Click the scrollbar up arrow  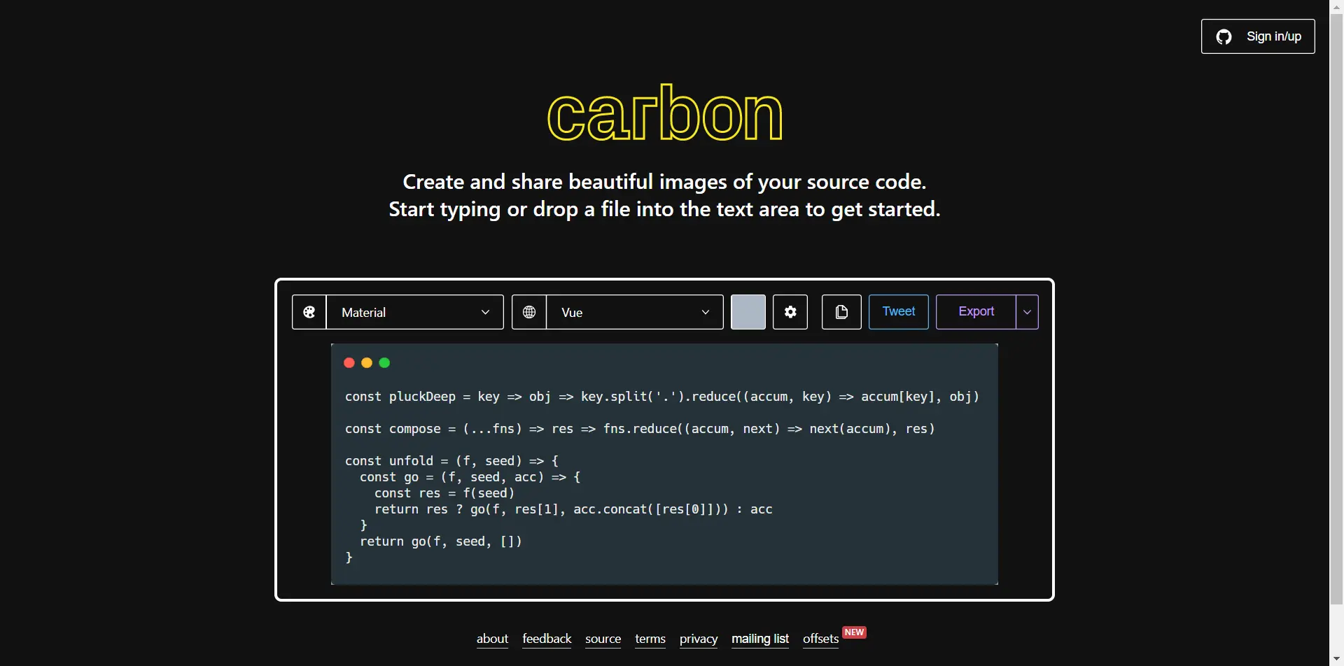1336,6
